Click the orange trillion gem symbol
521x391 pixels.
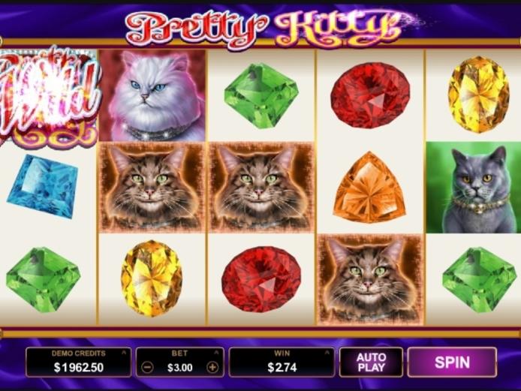pos(369,187)
